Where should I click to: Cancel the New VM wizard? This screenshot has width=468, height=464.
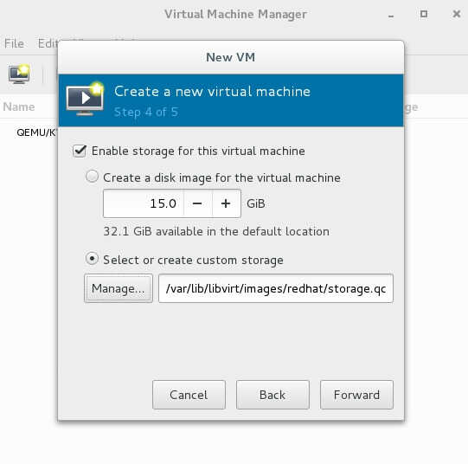189,395
